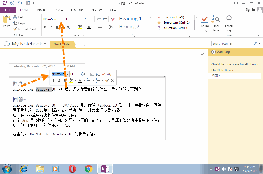Expand the Styles gallery More button
The width and height of the screenshot is (263, 174).
(151, 28)
